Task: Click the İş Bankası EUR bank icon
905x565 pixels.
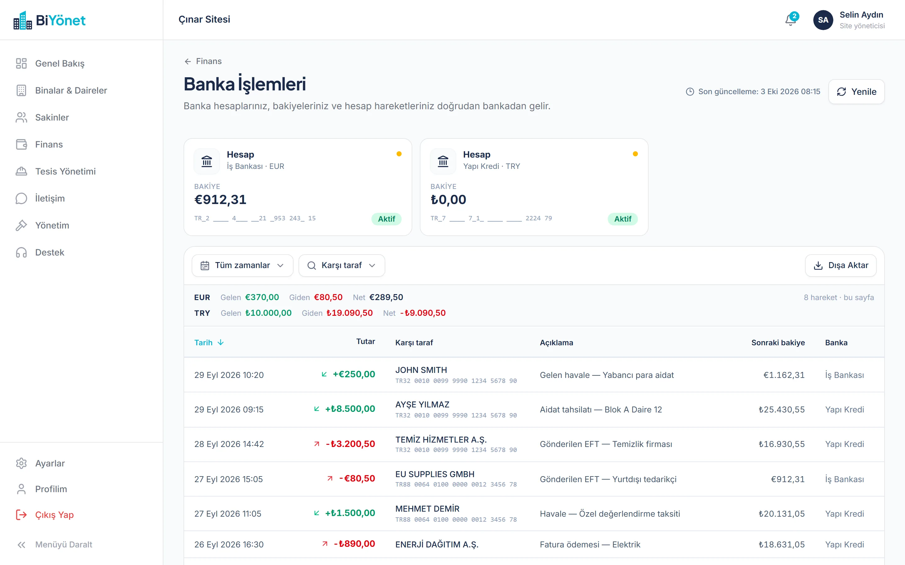Action: (x=207, y=161)
